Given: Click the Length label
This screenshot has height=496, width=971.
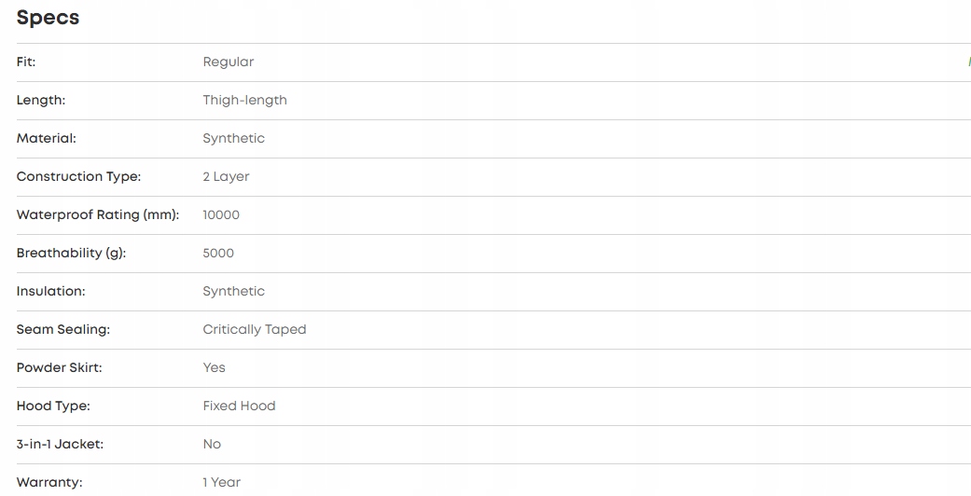Looking at the screenshot, I should pyautogui.click(x=41, y=100).
